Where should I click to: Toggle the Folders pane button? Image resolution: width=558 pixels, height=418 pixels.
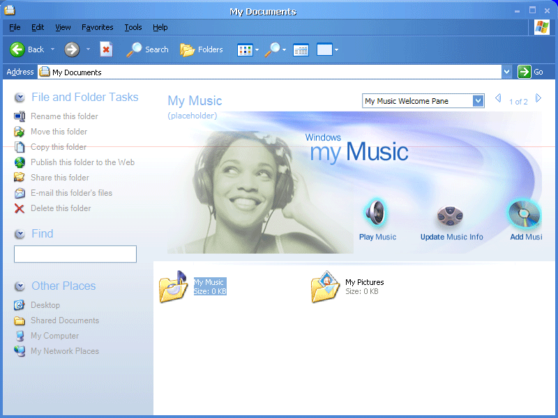click(x=201, y=49)
